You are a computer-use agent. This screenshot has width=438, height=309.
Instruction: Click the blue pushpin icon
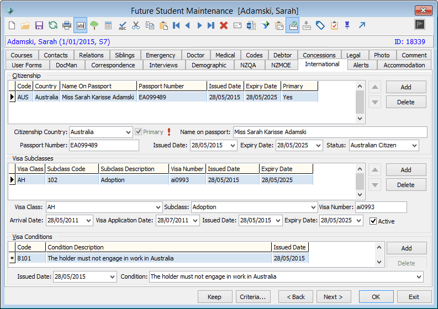pyautogui.click(x=347, y=25)
